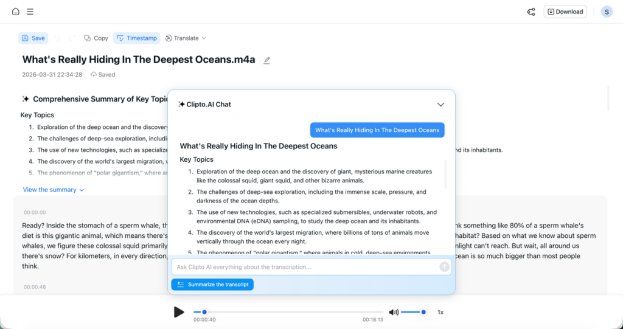Image resolution: width=623 pixels, height=329 pixels.
Task: Open the hamburger menu icon
Action: pyautogui.click(x=30, y=12)
